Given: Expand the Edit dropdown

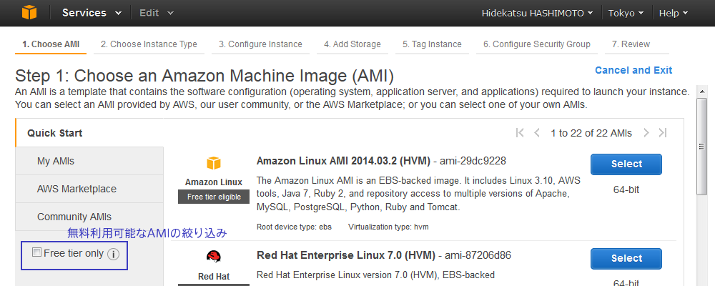Looking at the screenshot, I should point(157,13).
